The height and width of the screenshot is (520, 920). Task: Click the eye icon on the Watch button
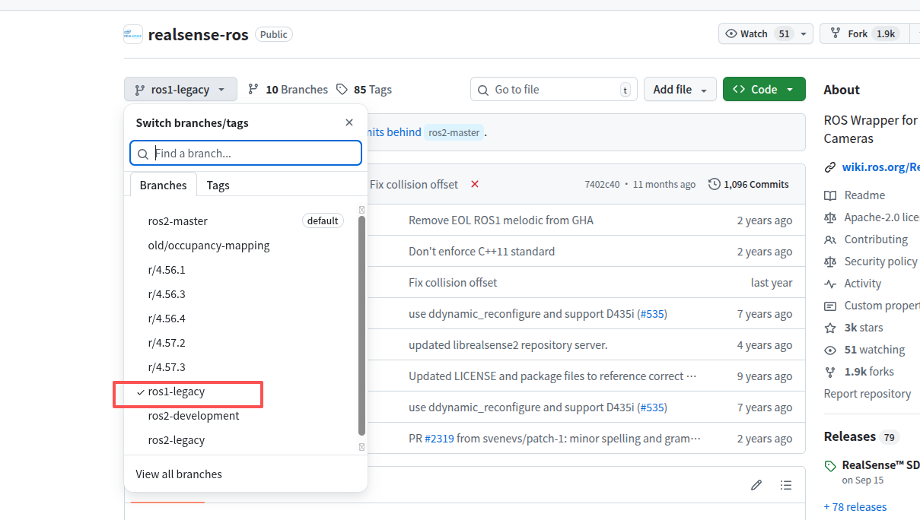pyautogui.click(x=731, y=33)
